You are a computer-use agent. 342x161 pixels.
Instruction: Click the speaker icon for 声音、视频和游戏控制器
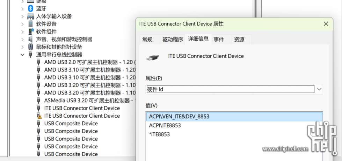point(30,39)
